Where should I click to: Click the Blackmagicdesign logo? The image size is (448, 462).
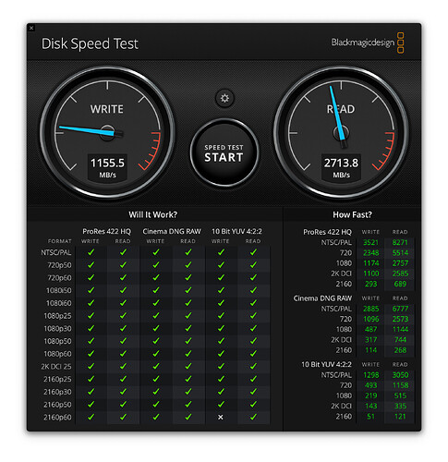pos(368,43)
